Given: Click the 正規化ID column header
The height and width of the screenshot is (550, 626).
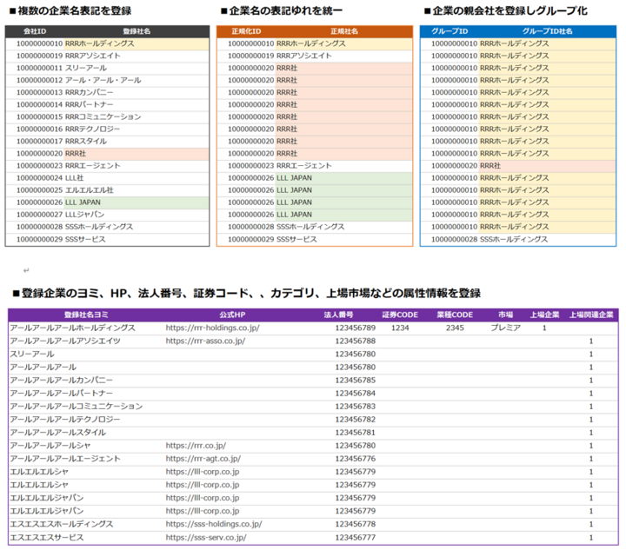Looking at the screenshot, I should 246,30.
